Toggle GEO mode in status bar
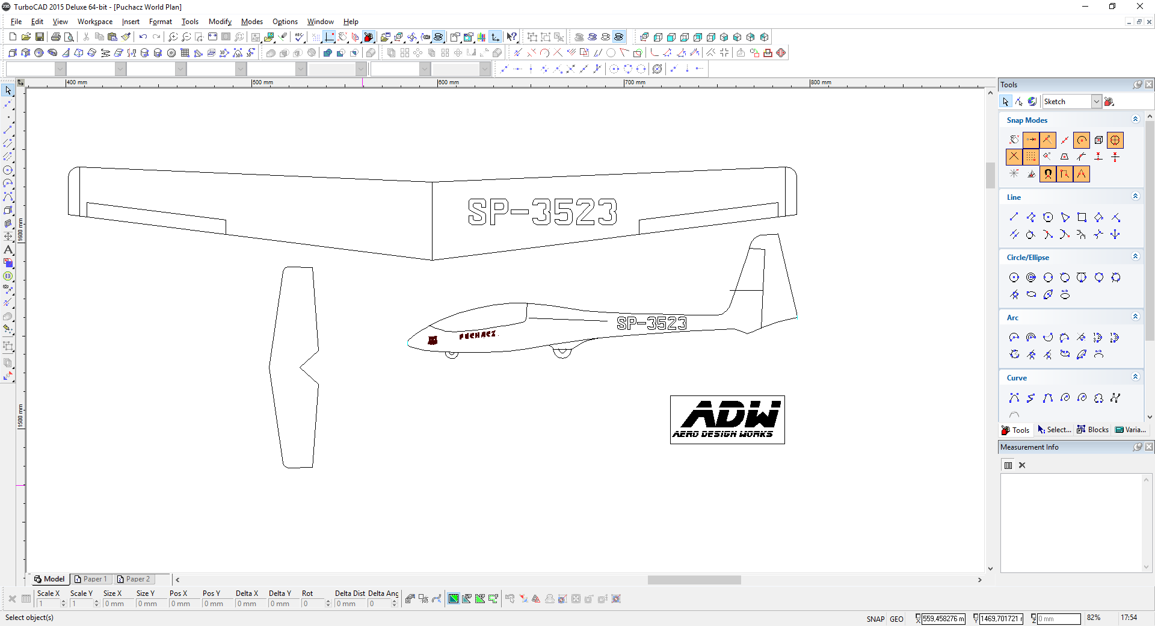The image size is (1155, 626). click(896, 619)
